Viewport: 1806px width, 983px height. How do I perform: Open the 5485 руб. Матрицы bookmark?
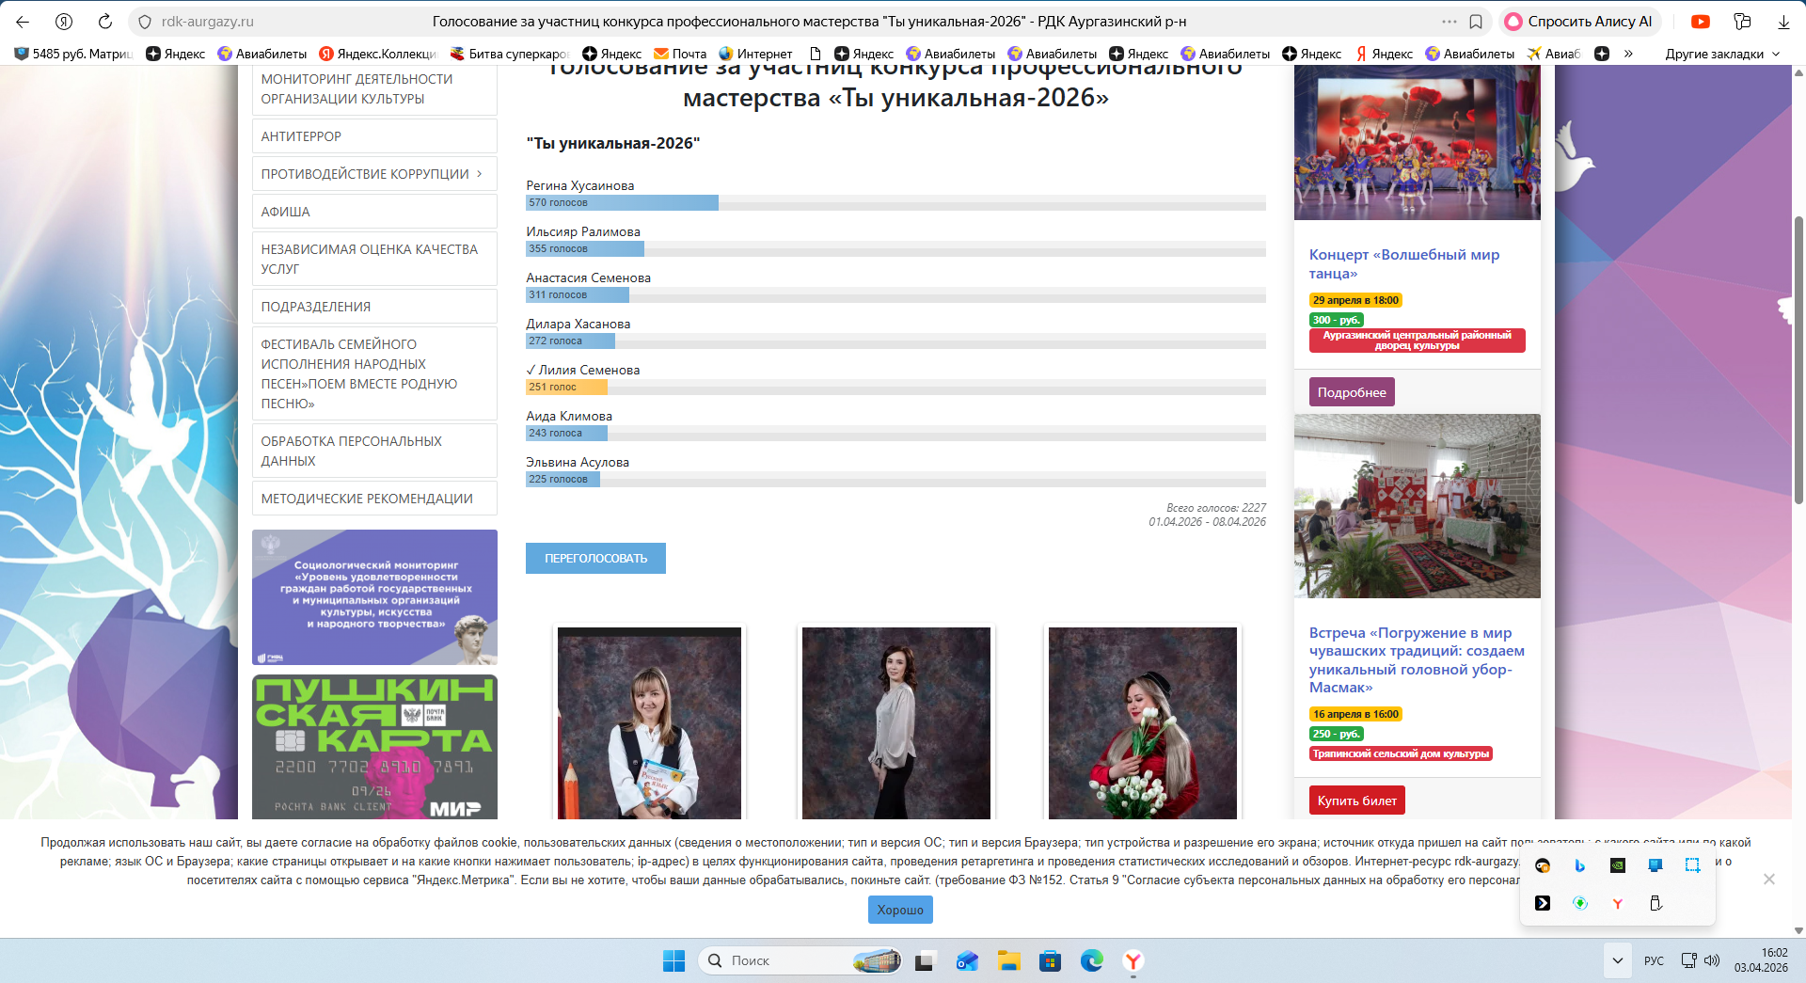[73, 54]
